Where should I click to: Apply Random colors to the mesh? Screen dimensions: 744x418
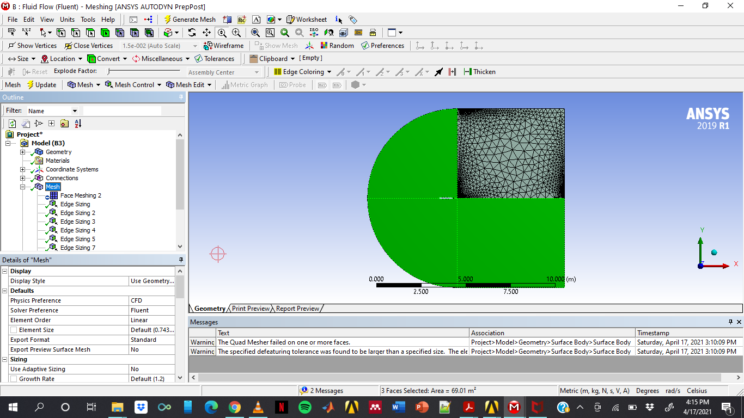(x=337, y=46)
